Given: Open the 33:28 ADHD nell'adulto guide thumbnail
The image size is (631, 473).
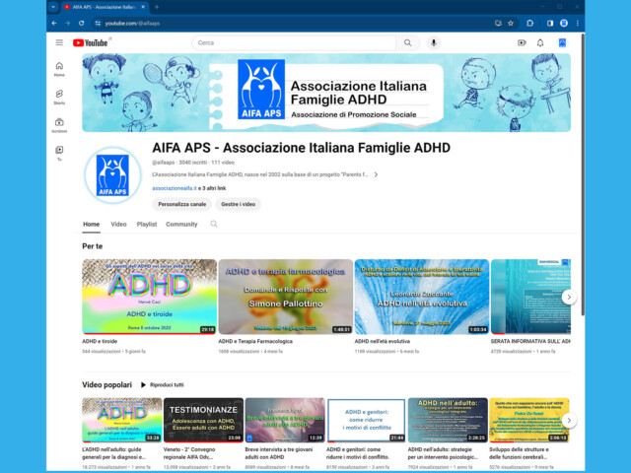Looking at the screenshot, I should [x=122, y=421].
